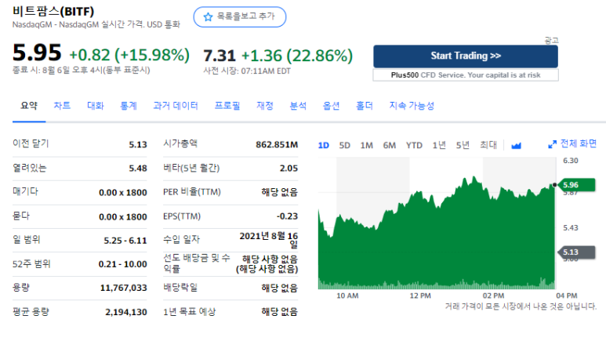Open the chart type area icon

tap(516, 145)
